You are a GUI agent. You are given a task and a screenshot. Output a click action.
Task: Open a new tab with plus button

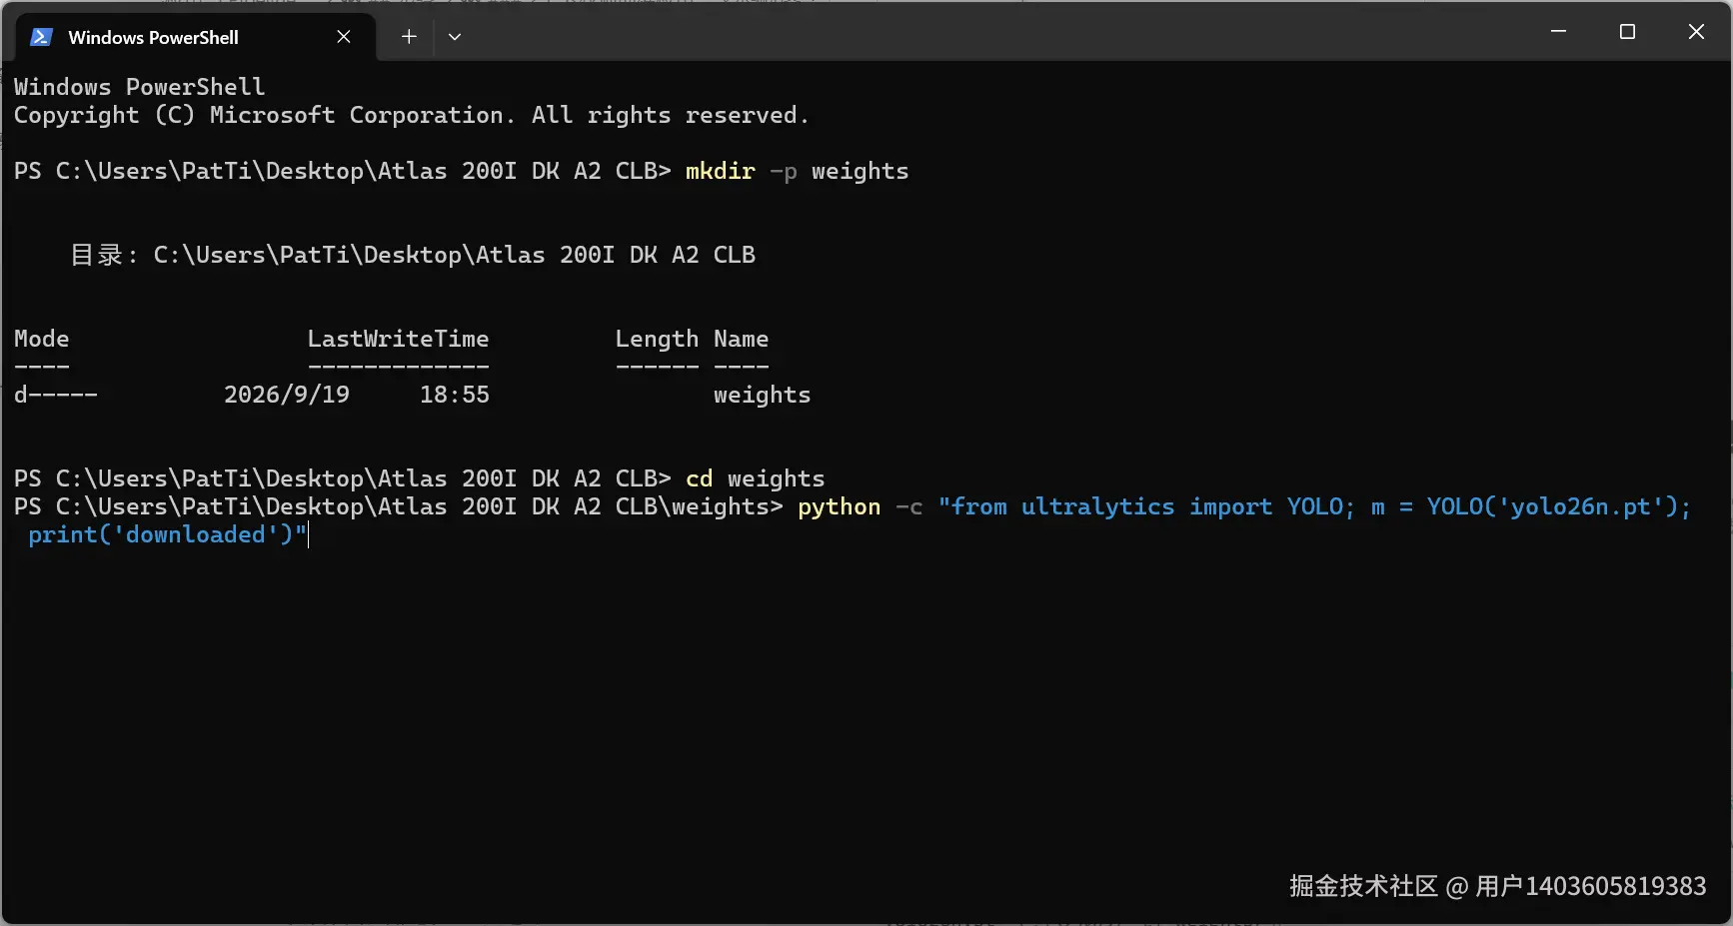409,37
